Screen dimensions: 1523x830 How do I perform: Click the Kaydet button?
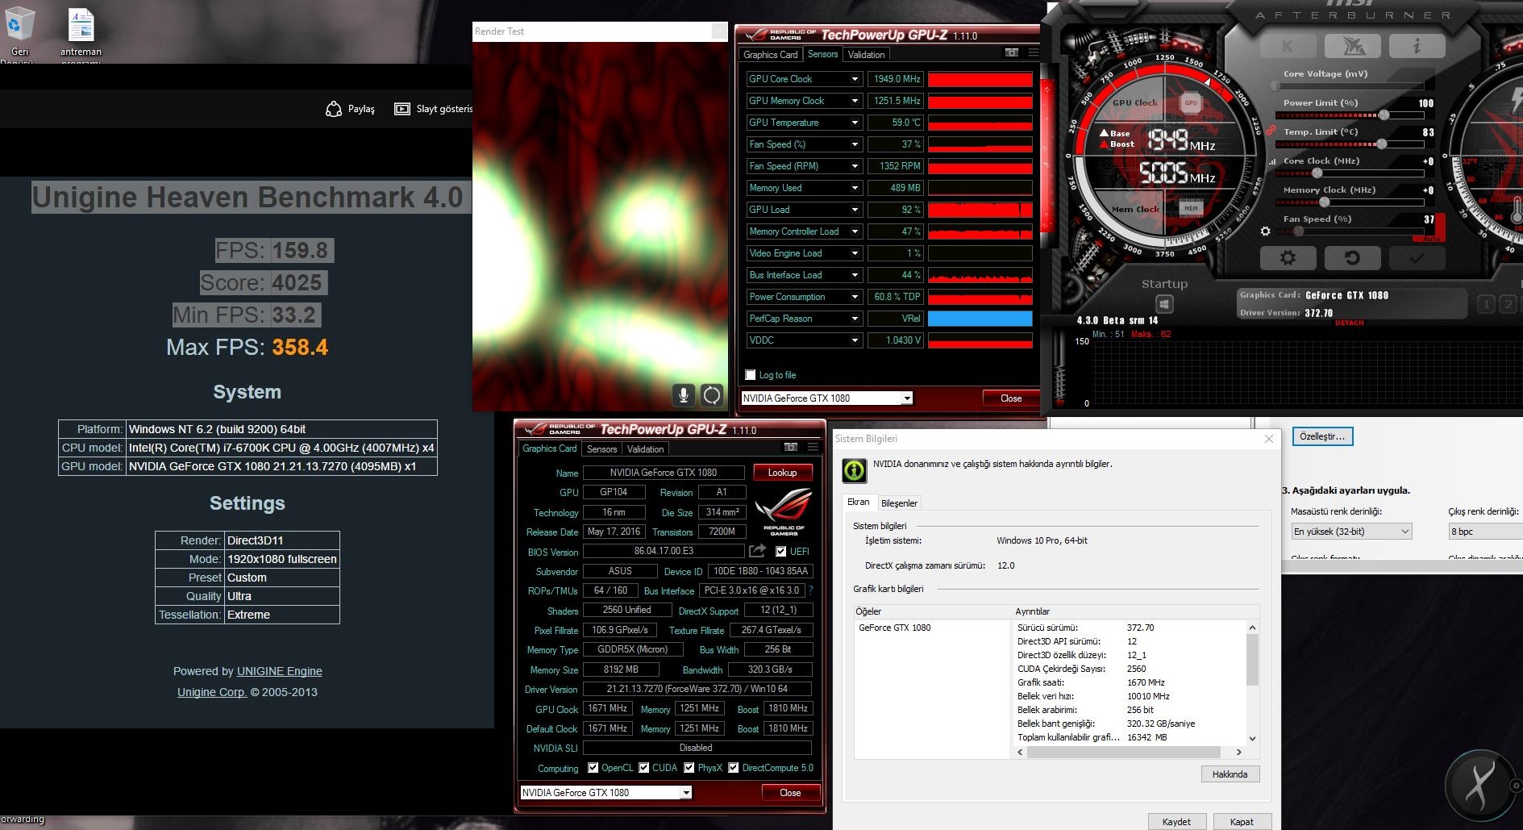1176,822
